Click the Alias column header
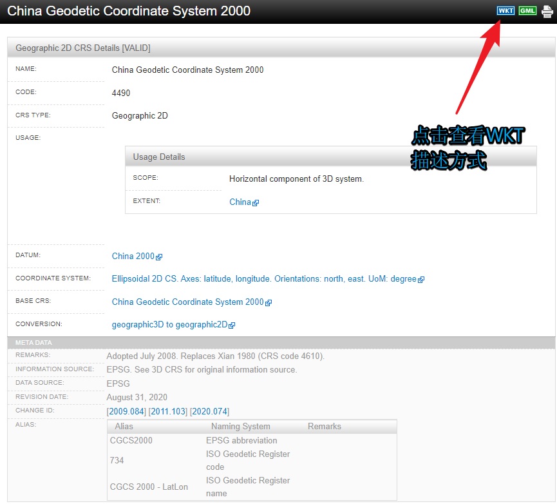This screenshot has height=504, width=557. tap(124, 426)
